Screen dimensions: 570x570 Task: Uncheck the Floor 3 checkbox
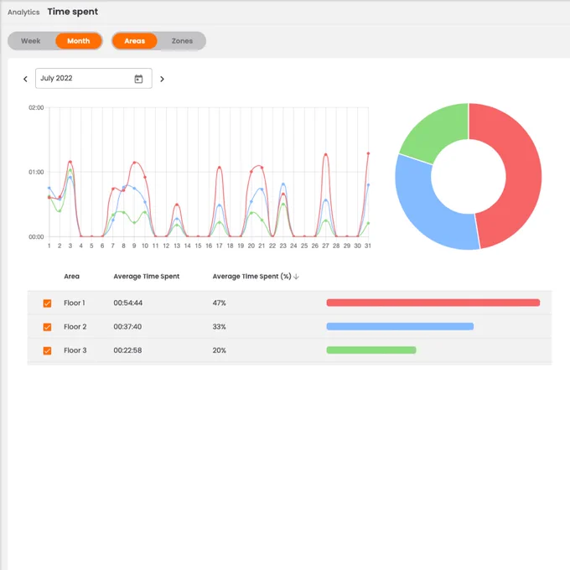[47, 350]
